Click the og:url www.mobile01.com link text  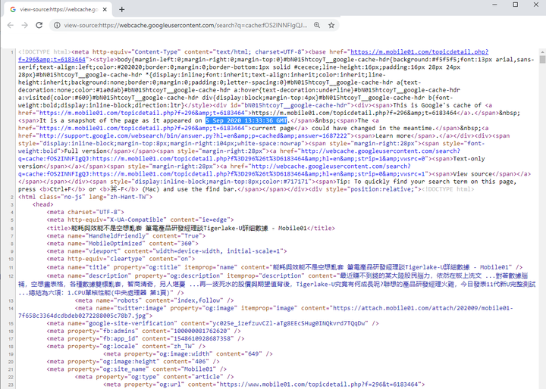(318, 384)
